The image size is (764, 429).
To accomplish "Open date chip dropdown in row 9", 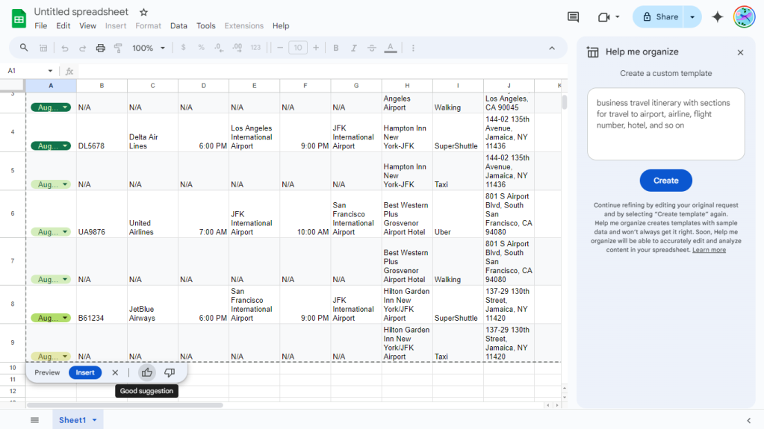I will click(65, 357).
